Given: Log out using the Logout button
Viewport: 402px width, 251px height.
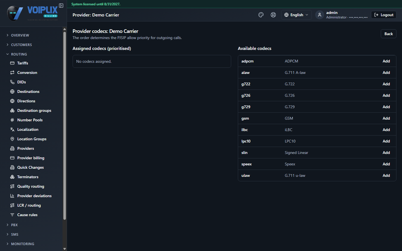Looking at the screenshot, I should point(384,15).
